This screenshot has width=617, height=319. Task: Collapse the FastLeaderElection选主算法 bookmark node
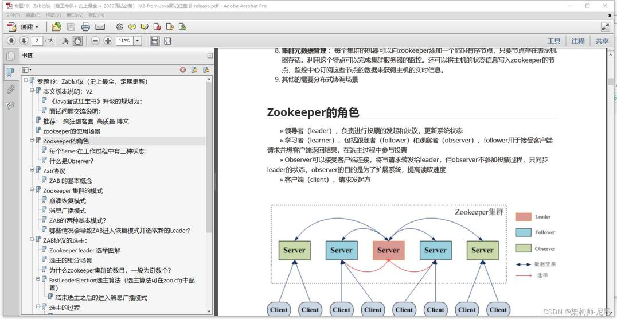click(38, 278)
